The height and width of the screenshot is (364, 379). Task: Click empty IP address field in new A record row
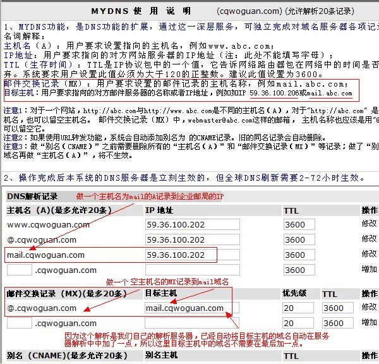(193, 270)
